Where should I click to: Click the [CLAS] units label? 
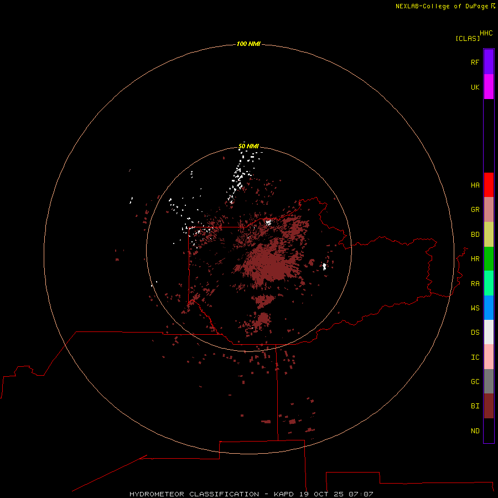(x=468, y=38)
